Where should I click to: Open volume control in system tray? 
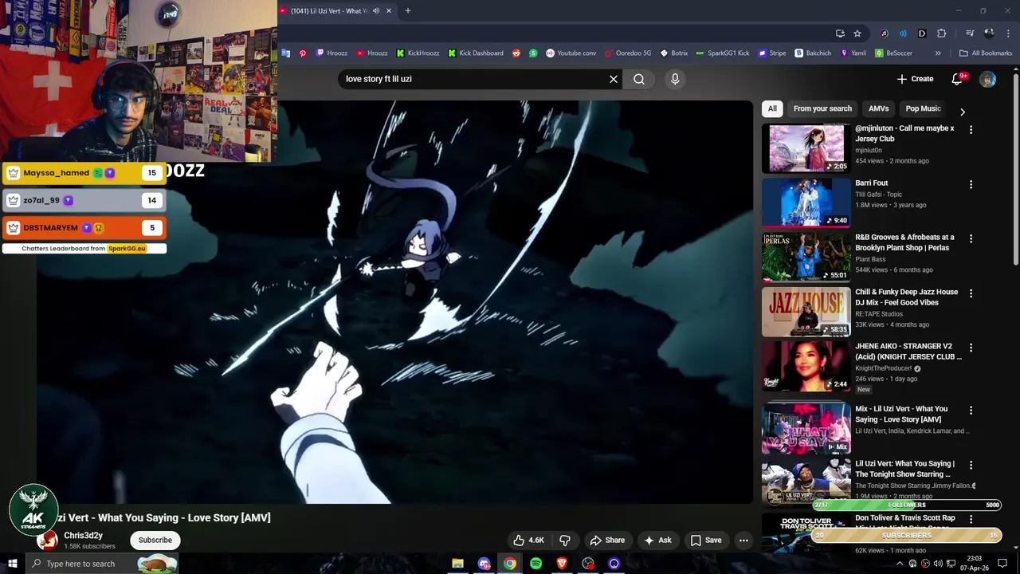(937, 564)
